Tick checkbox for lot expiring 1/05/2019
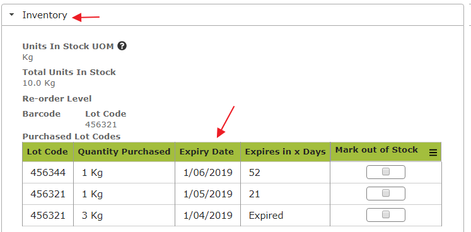 coord(386,194)
